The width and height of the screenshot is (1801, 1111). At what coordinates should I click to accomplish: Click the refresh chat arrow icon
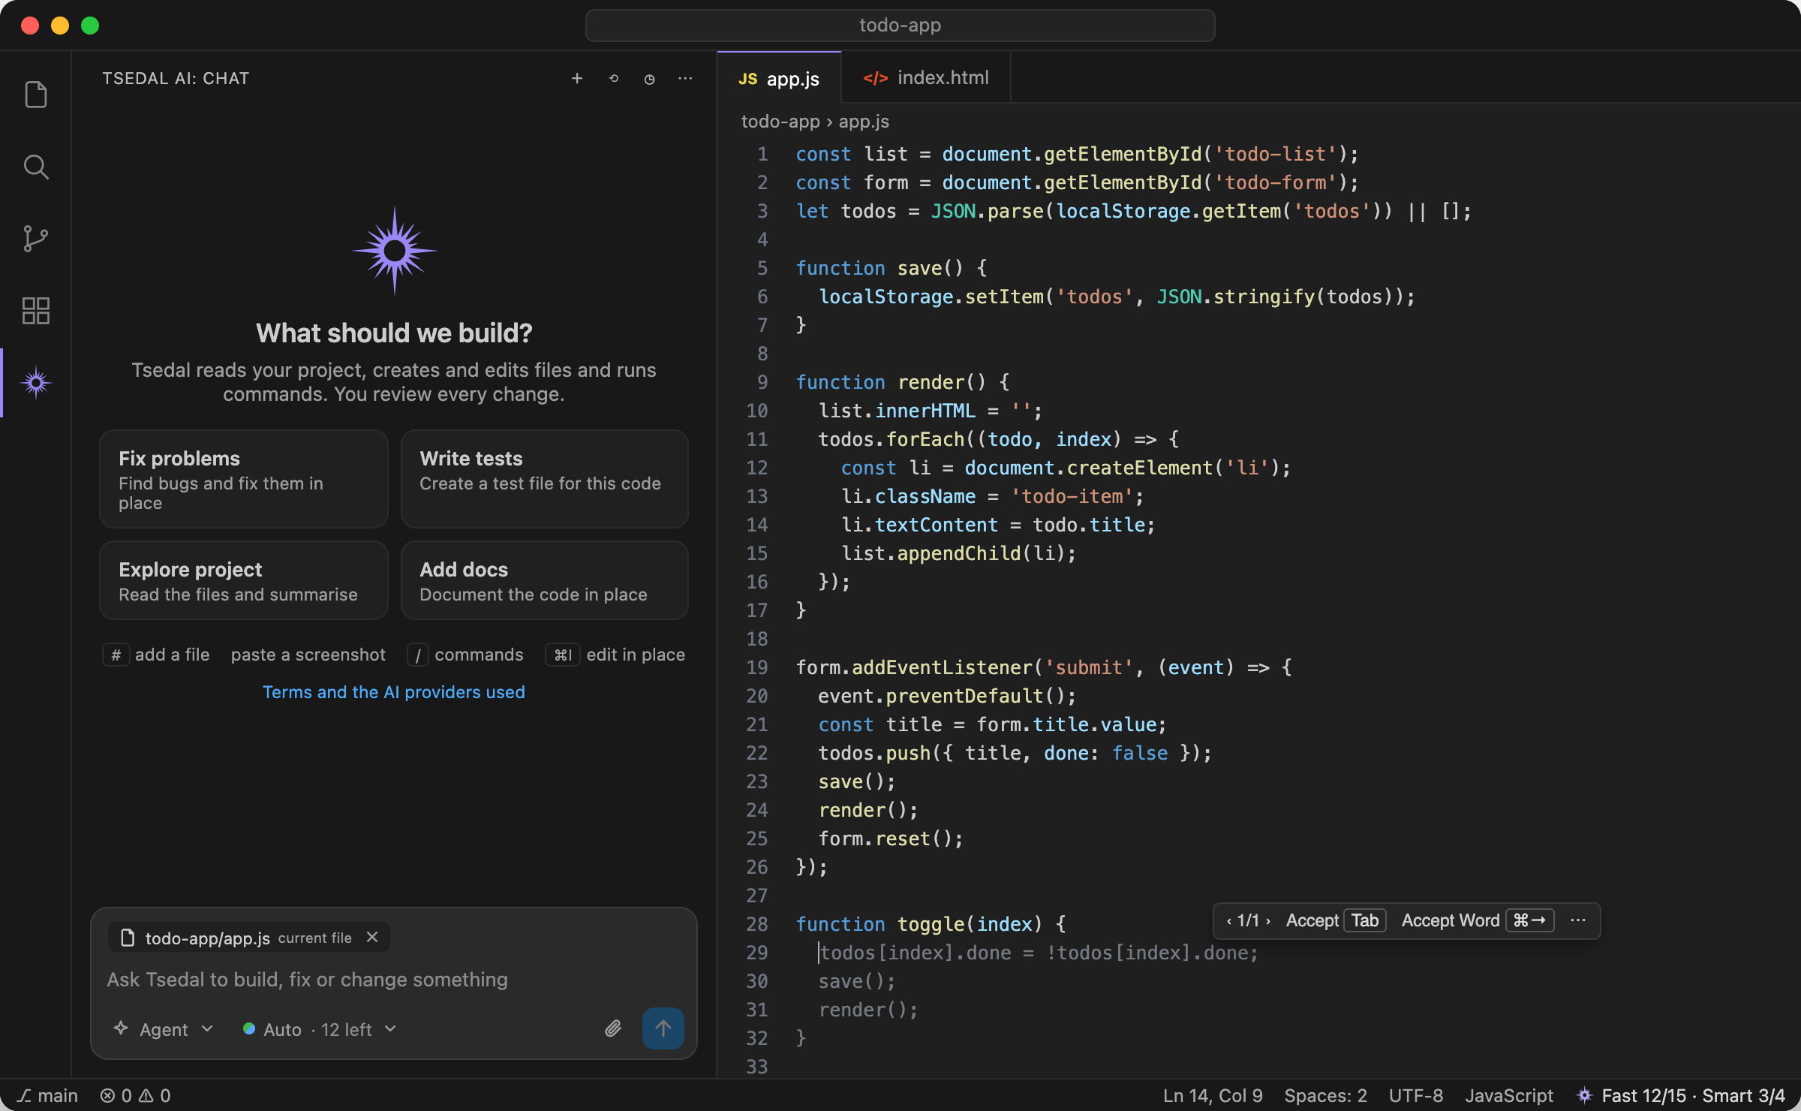point(613,79)
